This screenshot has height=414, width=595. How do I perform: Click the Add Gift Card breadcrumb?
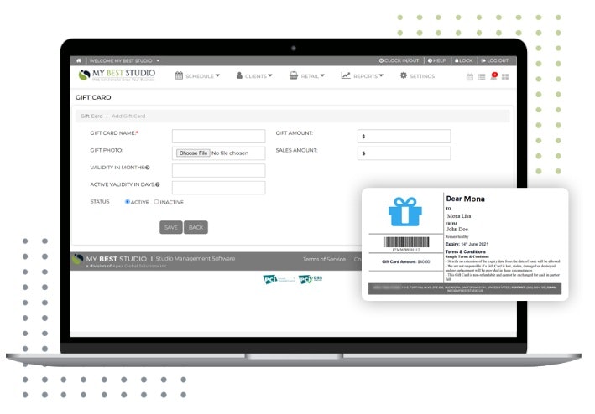[128, 116]
